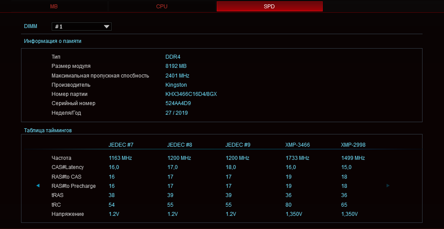This screenshot has width=444, height=229.
Task: Select serial number 524AA4D9
Action: (x=178, y=104)
